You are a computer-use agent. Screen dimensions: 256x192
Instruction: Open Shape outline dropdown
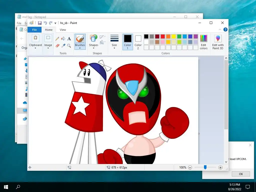[102, 37]
